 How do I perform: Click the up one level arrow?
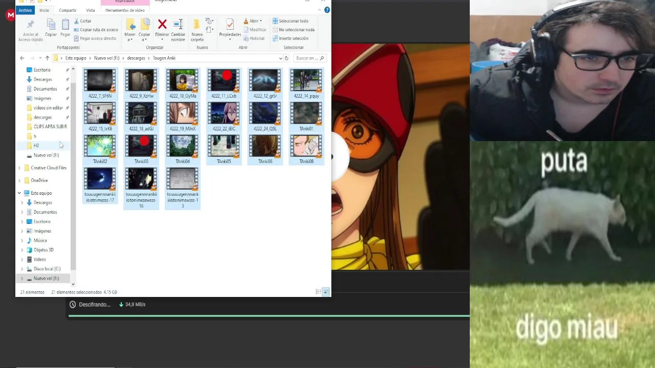click(47, 58)
